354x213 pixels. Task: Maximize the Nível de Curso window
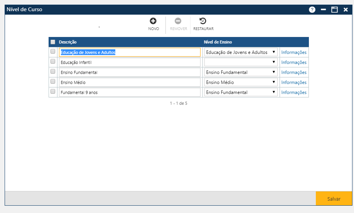pyautogui.click(x=334, y=10)
